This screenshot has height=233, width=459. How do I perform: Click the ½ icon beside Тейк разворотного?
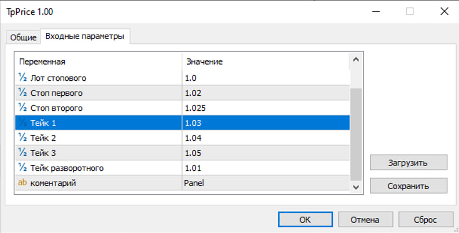(23, 168)
